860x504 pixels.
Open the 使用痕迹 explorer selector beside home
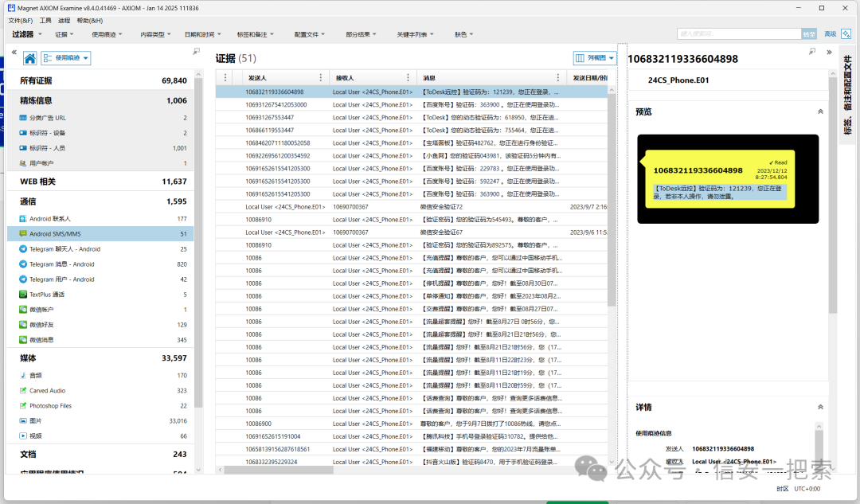tap(66, 58)
